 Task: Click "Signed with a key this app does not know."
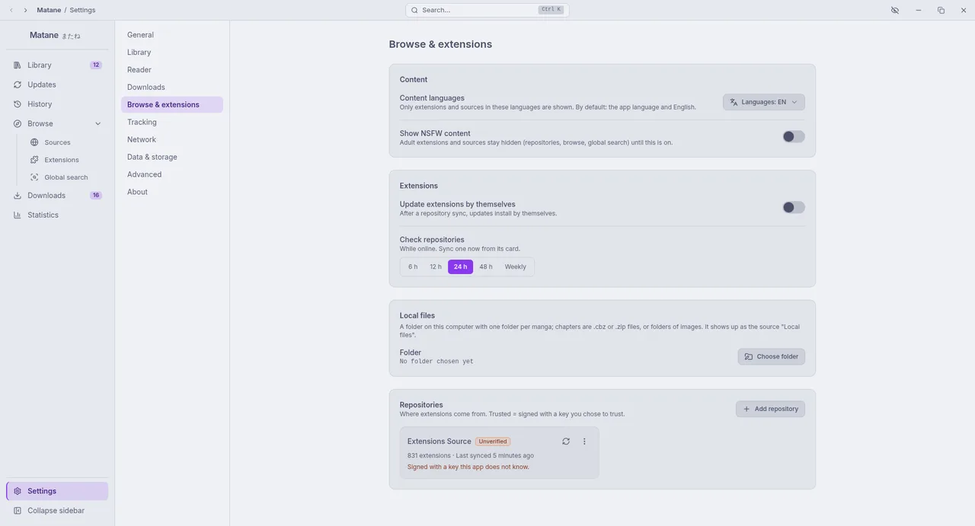pyautogui.click(x=468, y=467)
